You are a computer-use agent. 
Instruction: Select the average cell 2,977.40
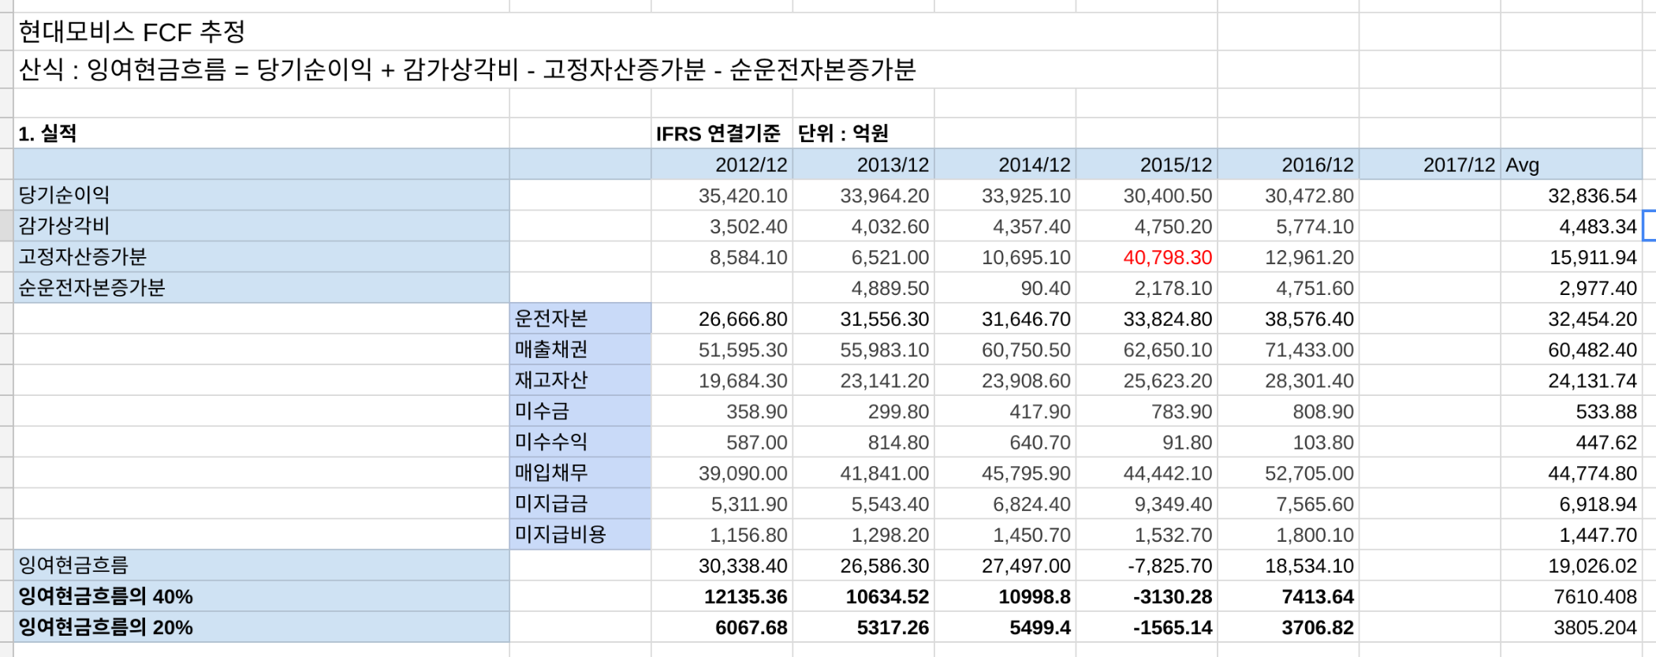(x=1572, y=288)
